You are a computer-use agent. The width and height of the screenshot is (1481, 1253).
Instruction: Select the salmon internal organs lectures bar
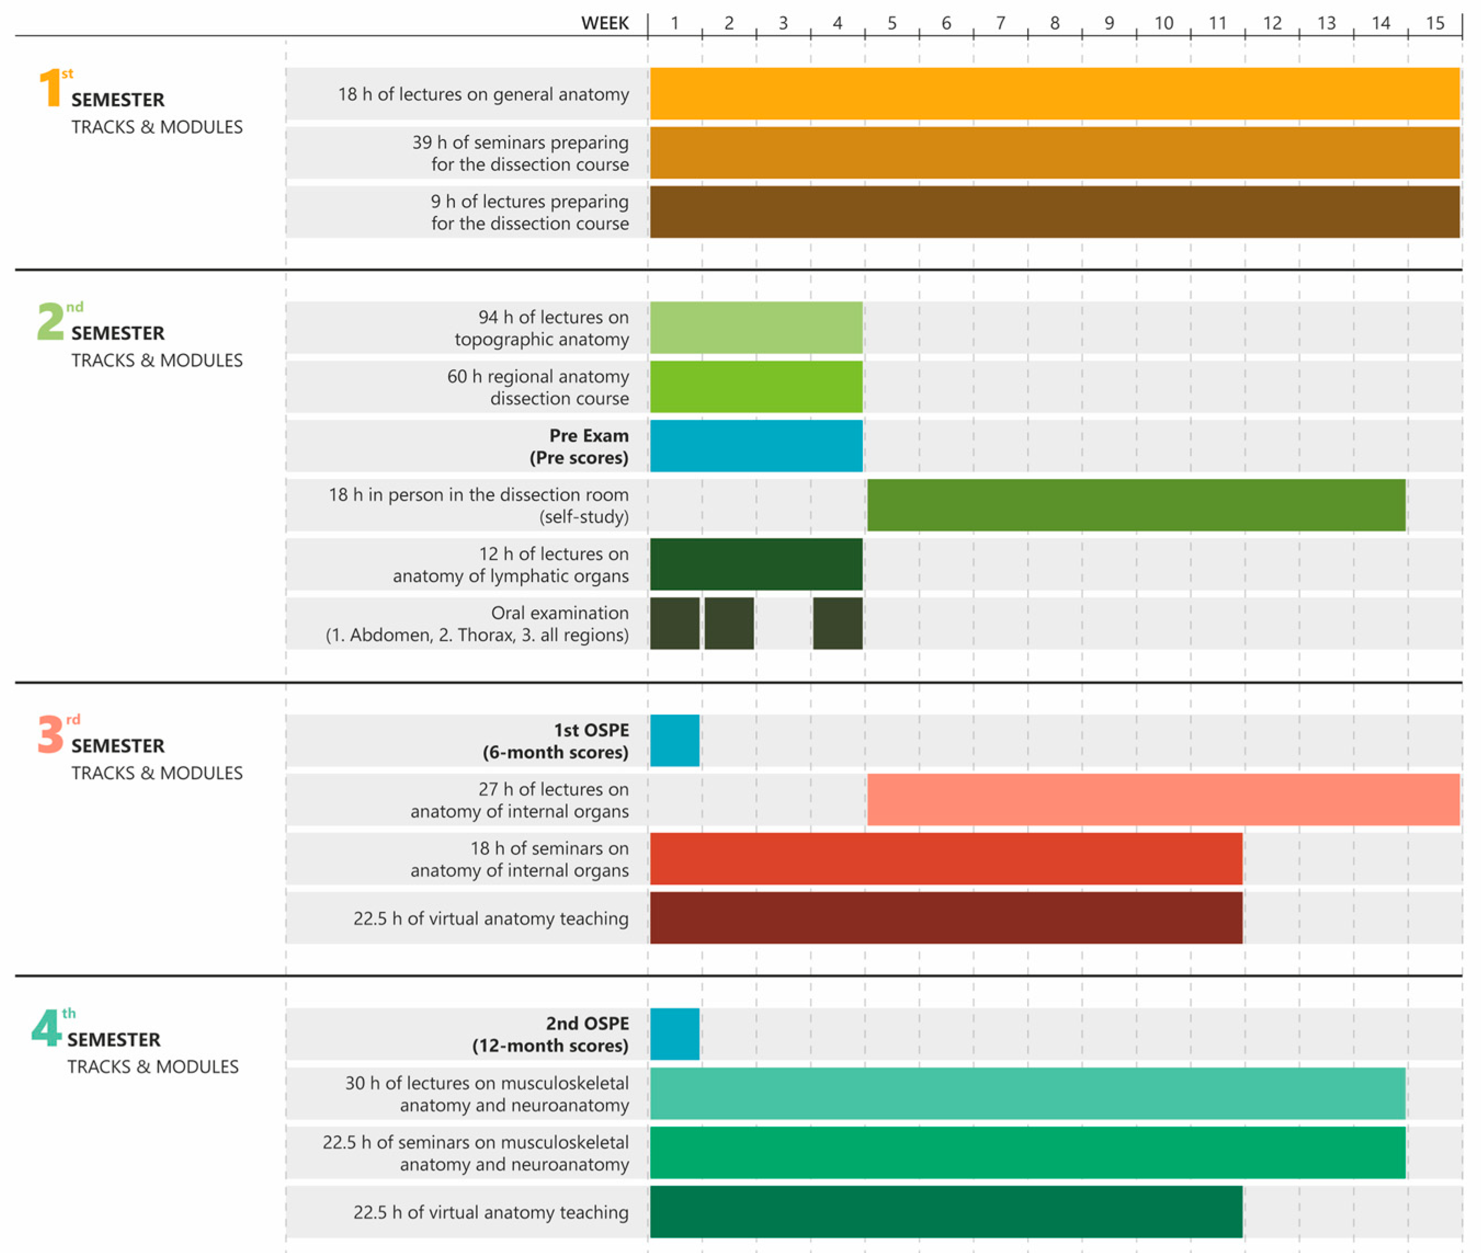pyautogui.click(x=1163, y=799)
